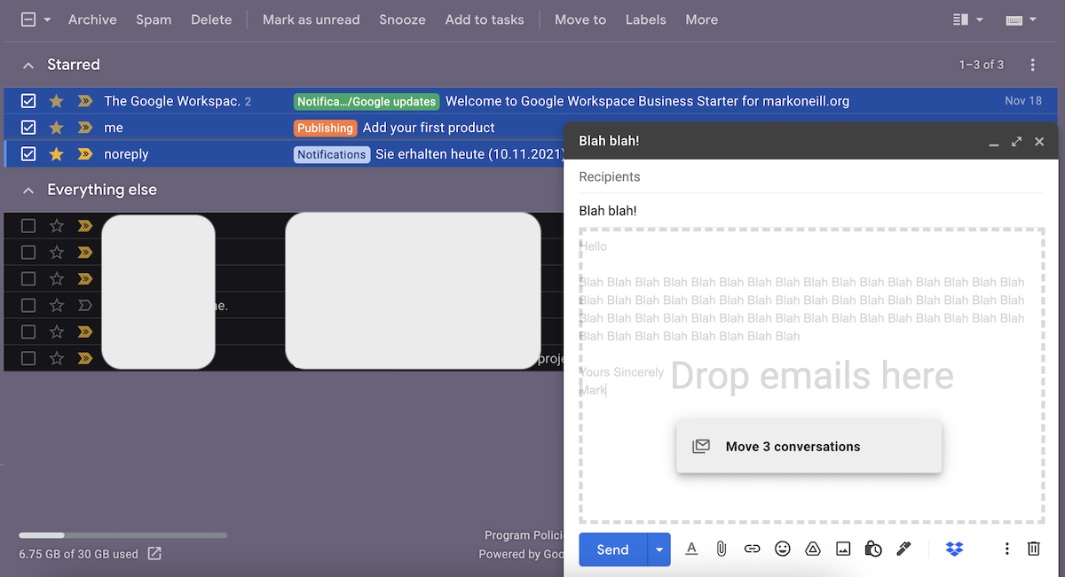Collapse the Starred section
The image size is (1065, 577).
click(x=28, y=66)
